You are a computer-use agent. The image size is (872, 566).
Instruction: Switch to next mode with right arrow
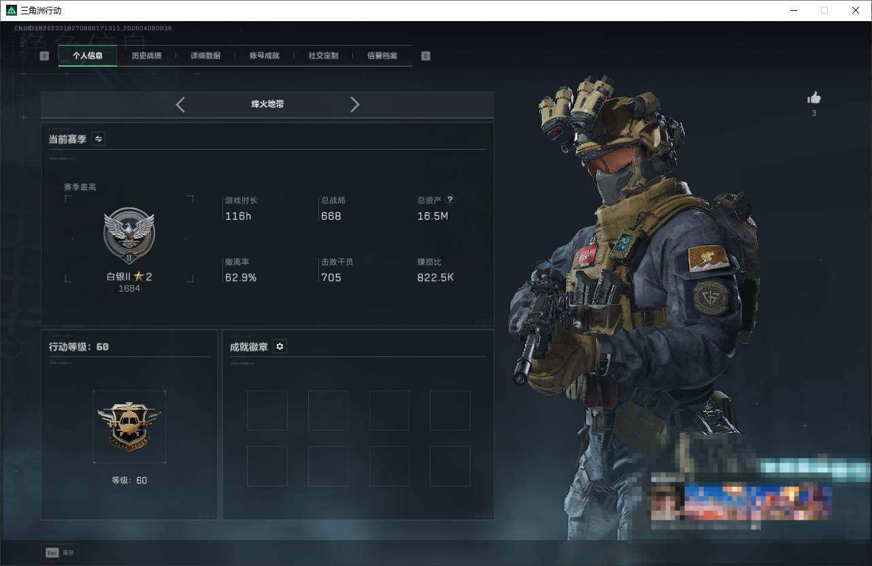coord(354,104)
